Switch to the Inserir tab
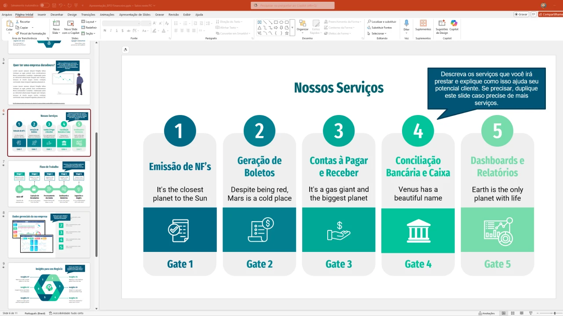Image resolution: width=563 pixels, height=316 pixels. tap(42, 14)
